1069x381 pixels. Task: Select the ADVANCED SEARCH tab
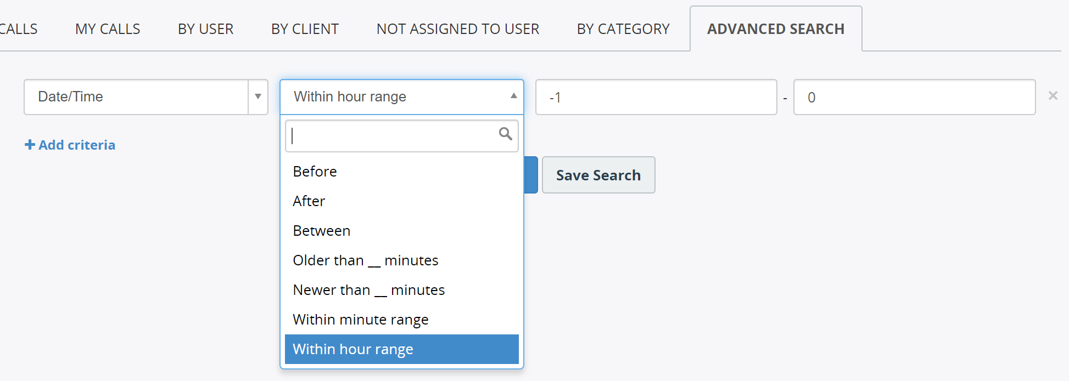776,29
